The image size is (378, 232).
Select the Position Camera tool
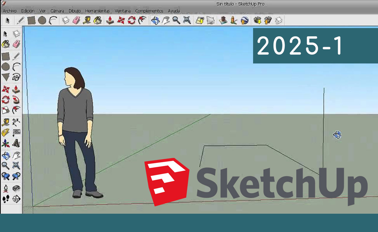(6, 188)
